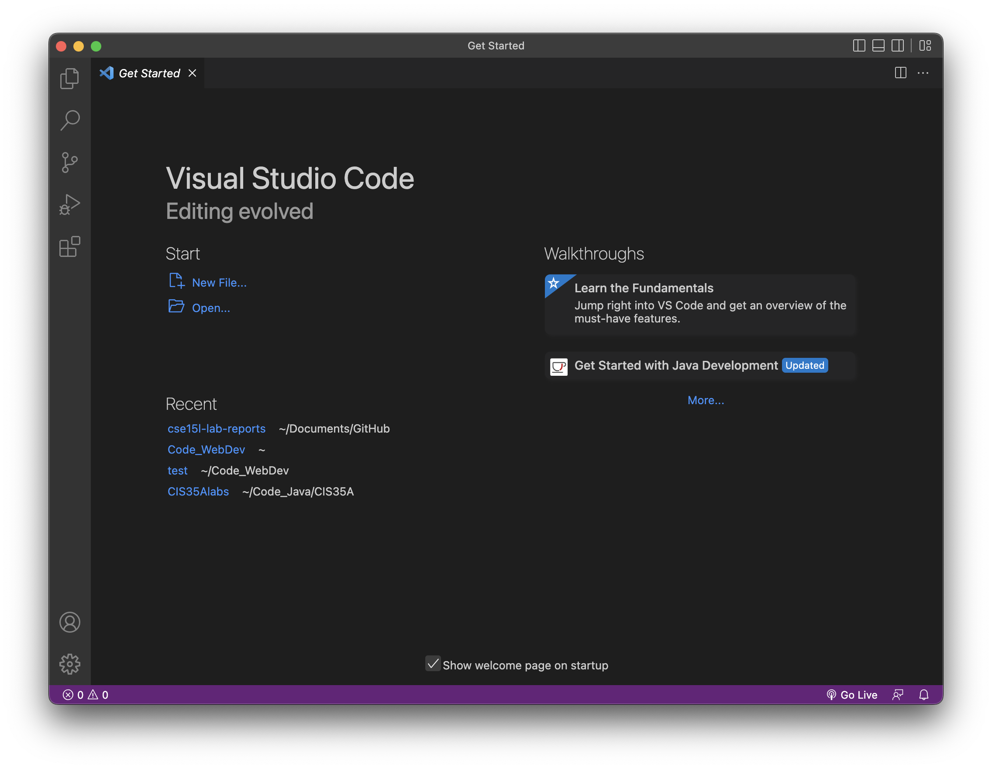Open the Accounts menu icon

click(69, 622)
